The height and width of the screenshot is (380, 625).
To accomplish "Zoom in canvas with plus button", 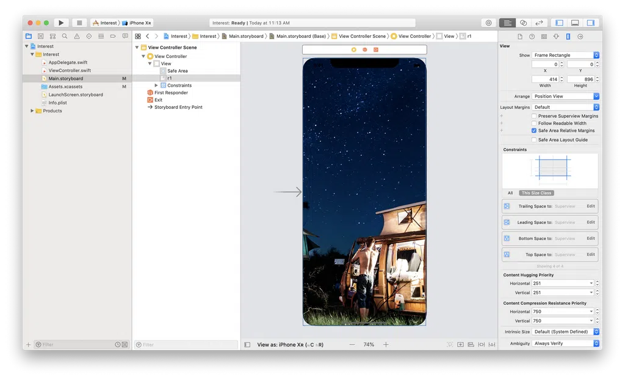I will click(386, 345).
